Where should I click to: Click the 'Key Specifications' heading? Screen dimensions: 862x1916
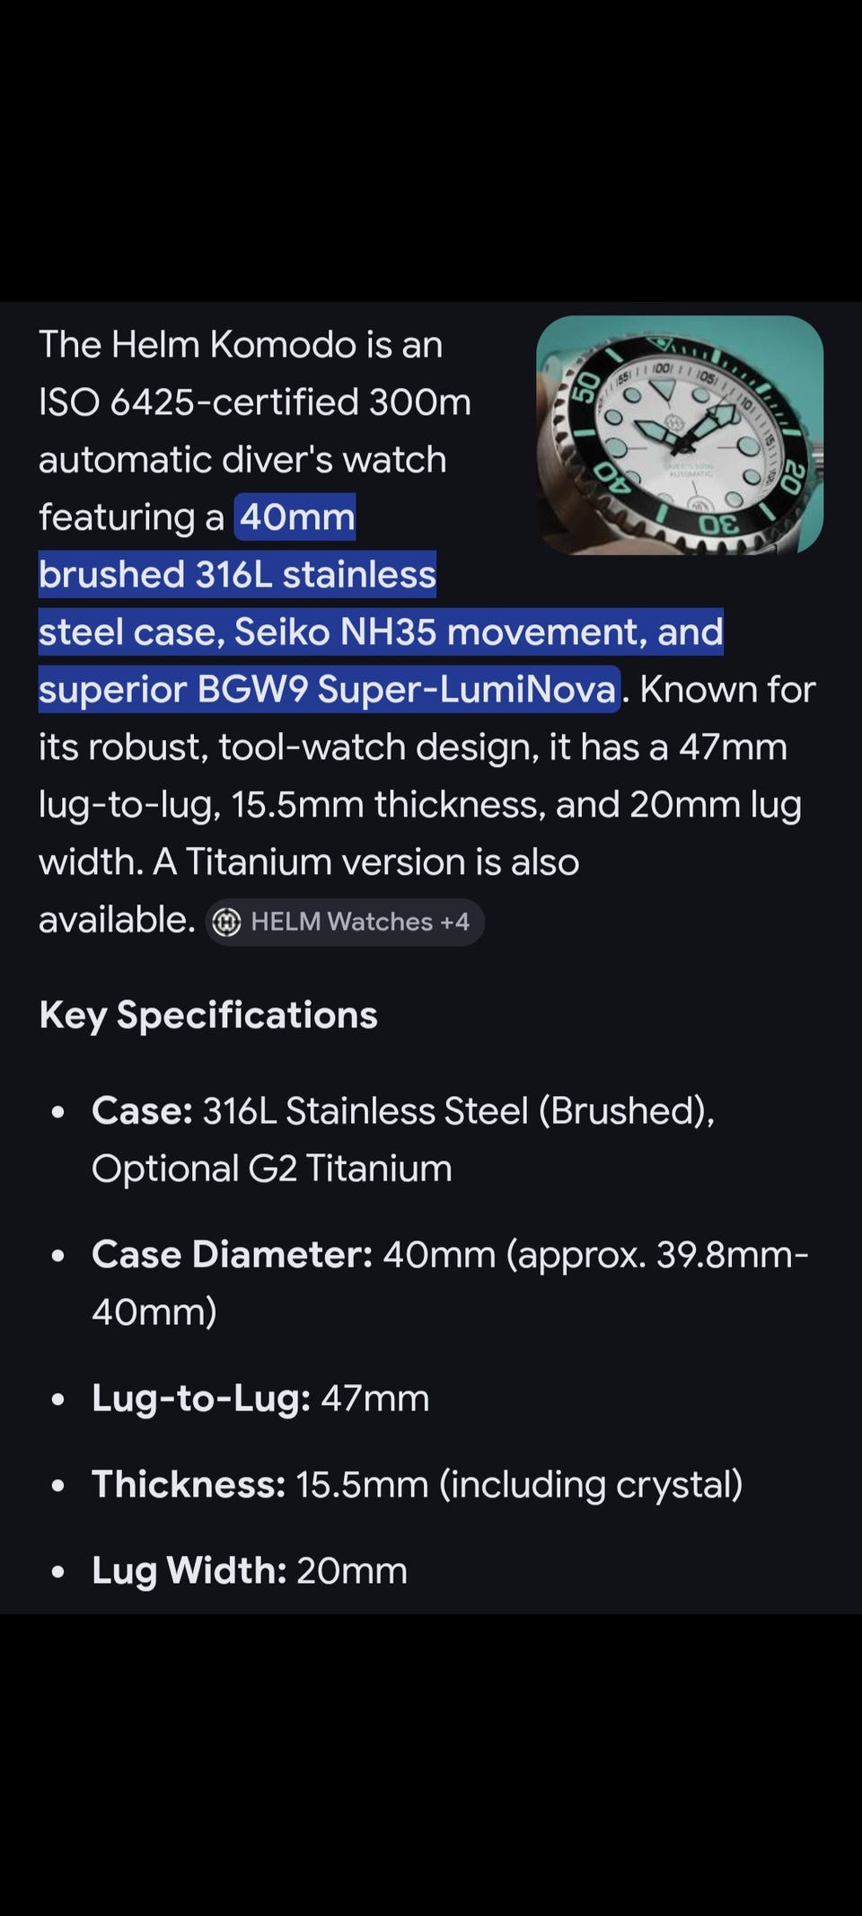pos(208,1015)
